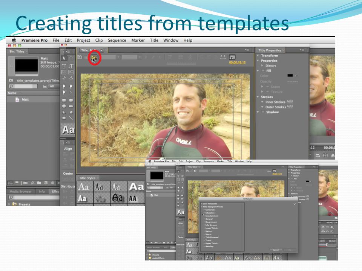Viewport: 362px width, 271px height.
Task: Collapse the Transform section in large Title Properties
Action: coord(258,56)
